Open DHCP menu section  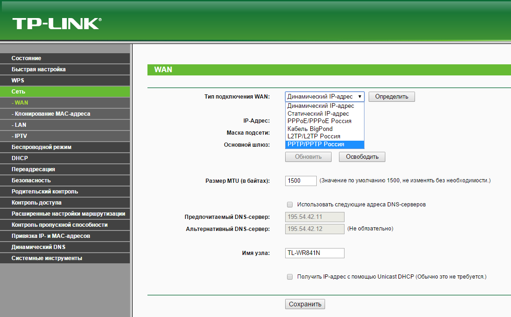(x=20, y=158)
